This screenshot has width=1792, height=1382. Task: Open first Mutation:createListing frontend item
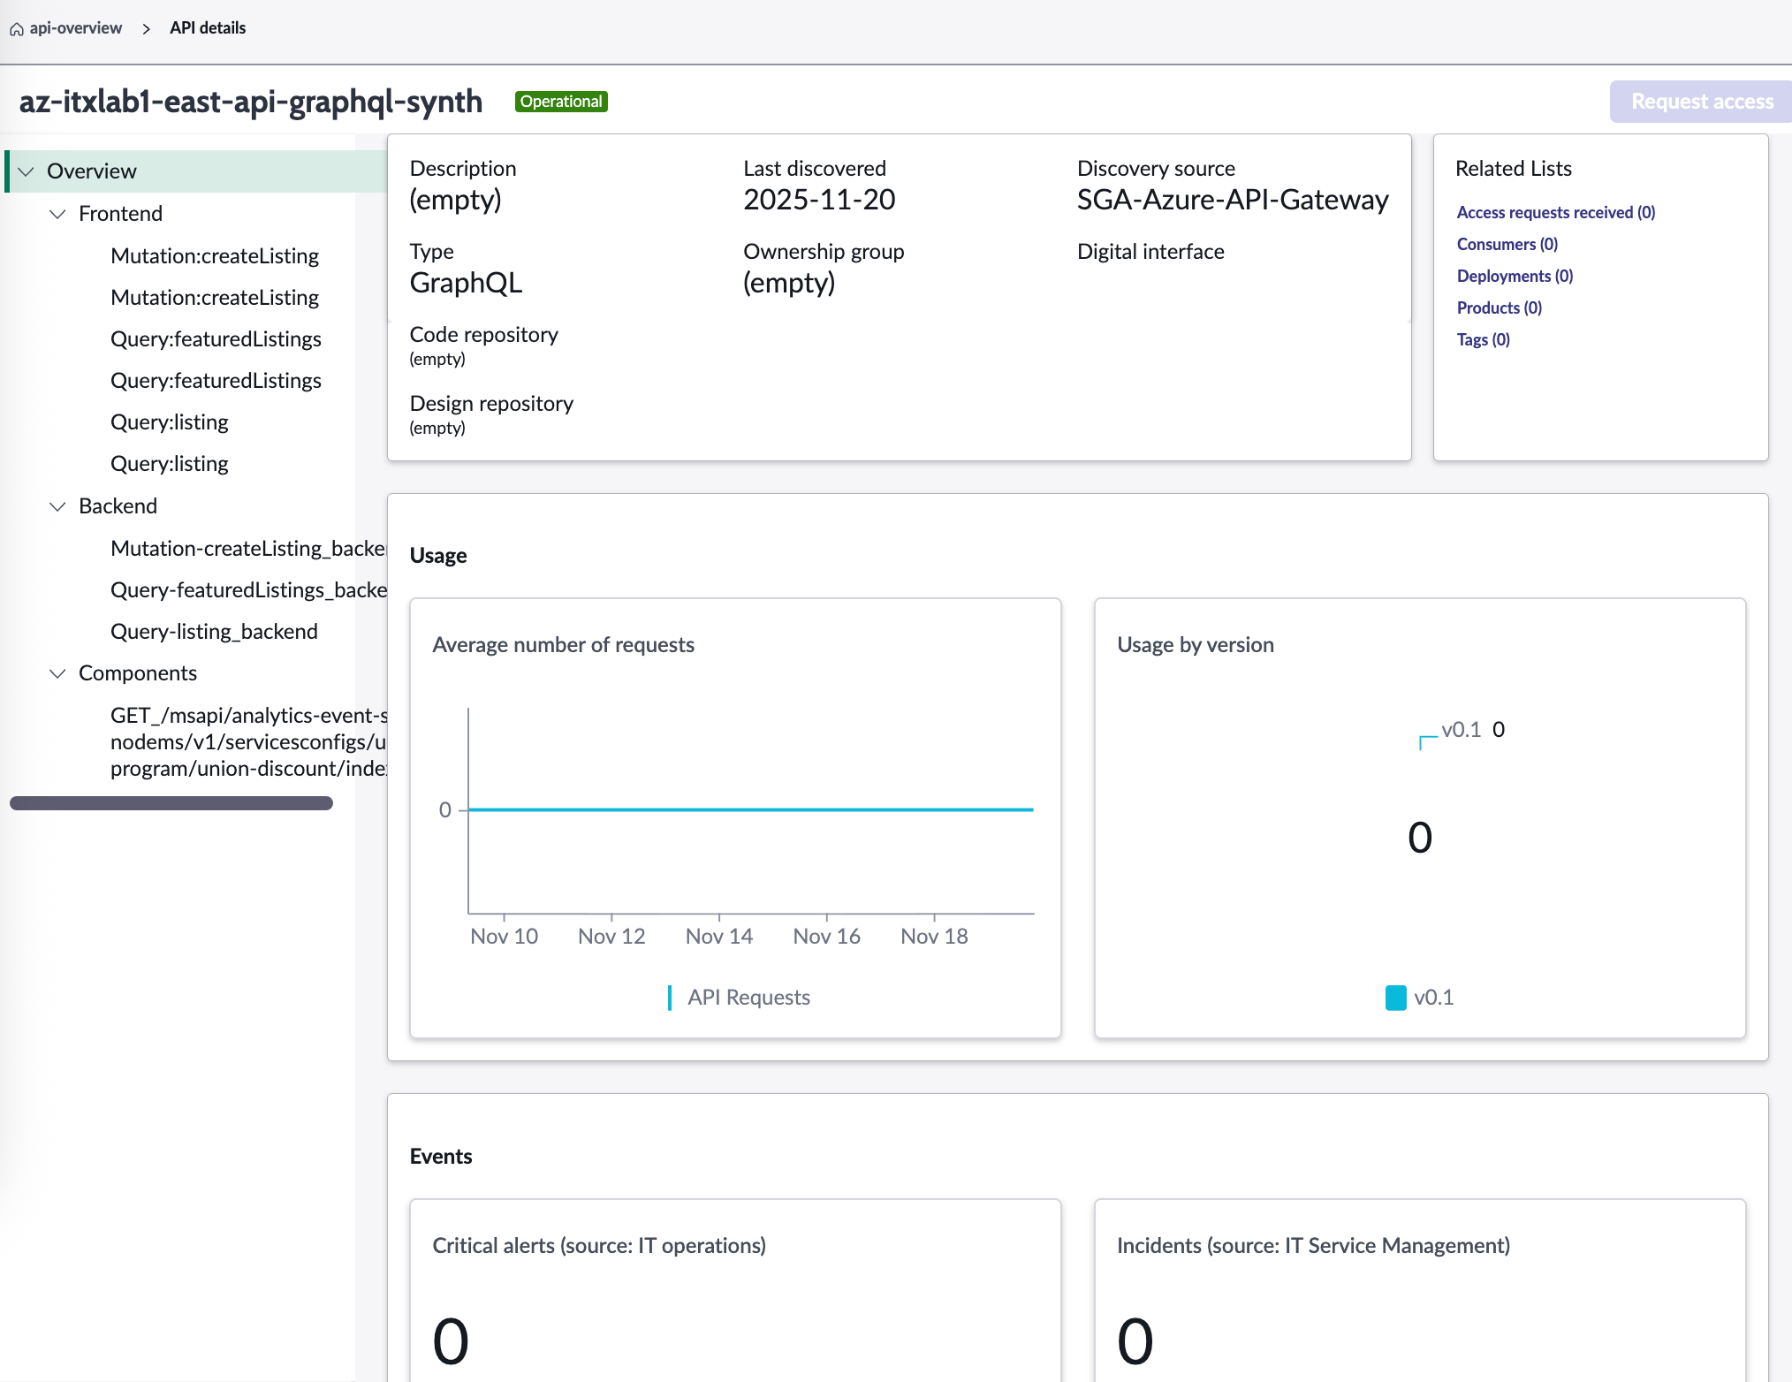[215, 256]
